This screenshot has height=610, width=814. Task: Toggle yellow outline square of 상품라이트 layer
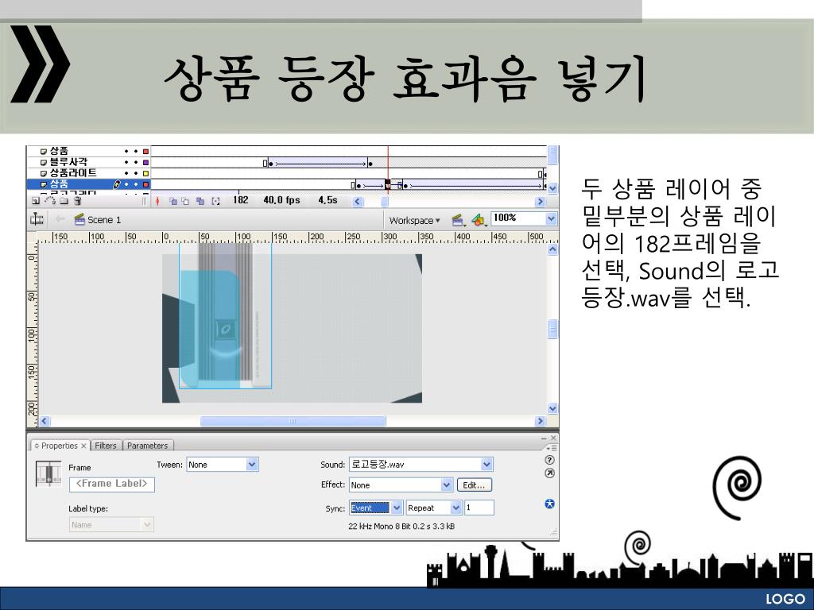pyautogui.click(x=146, y=174)
